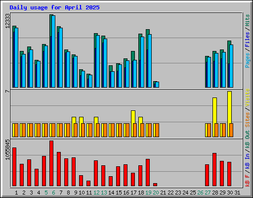The height and width of the screenshot is (198, 253).
Task: Click day 3 on the x-axis
Action: [31, 193]
